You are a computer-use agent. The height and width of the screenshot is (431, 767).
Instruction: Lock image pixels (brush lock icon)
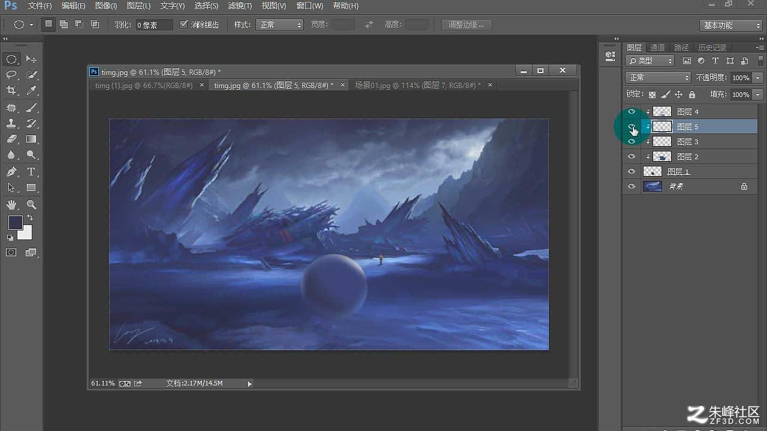point(665,95)
